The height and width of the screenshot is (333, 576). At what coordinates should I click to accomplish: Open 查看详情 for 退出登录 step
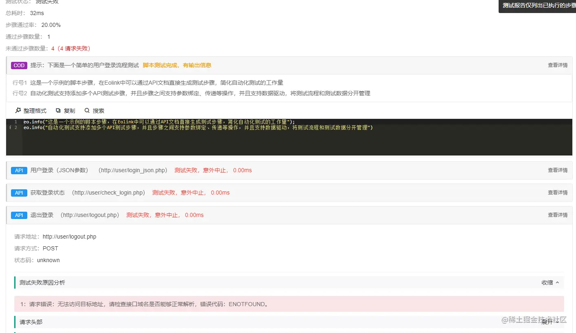click(x=558, y=215)
